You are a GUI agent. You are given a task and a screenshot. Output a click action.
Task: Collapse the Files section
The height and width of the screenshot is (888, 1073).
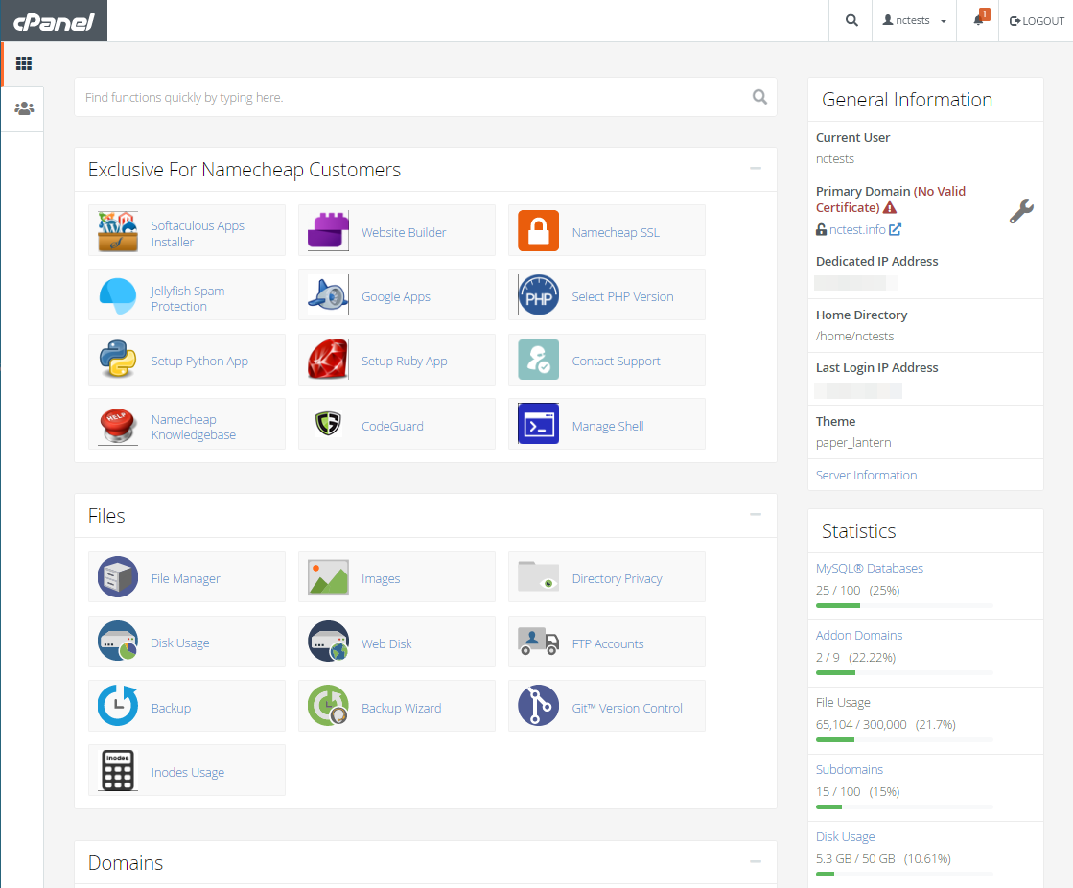(x=756, y=514)
